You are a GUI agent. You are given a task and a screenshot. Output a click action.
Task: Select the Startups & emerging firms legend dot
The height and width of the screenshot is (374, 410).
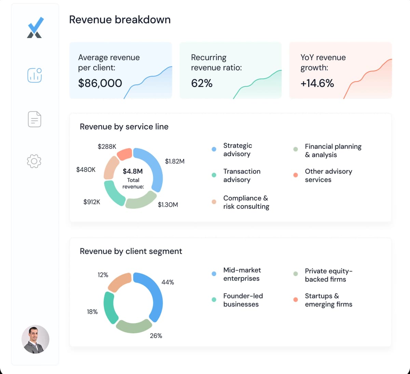click(x=295, y=300)
